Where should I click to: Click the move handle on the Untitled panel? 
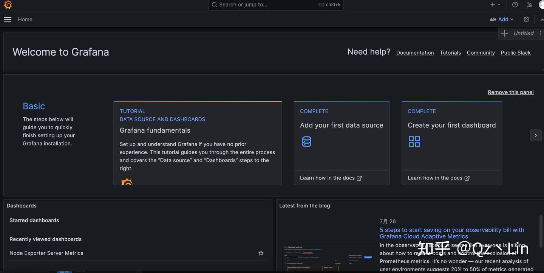coord(504,33)
